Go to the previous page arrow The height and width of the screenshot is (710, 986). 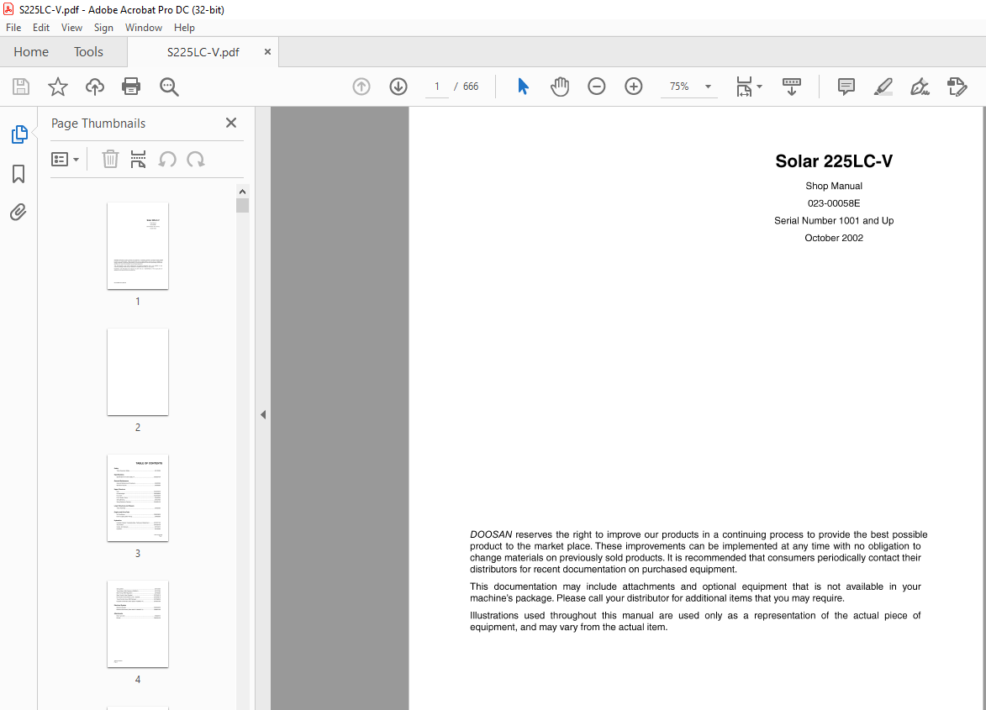coord(361,87)
